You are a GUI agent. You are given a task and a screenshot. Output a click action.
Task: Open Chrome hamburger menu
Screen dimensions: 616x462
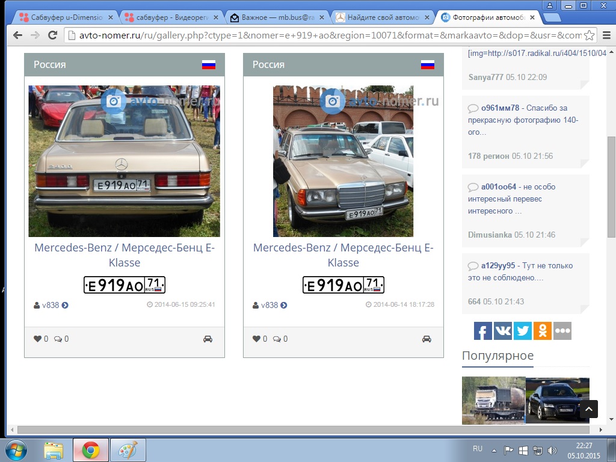point(606,35)
